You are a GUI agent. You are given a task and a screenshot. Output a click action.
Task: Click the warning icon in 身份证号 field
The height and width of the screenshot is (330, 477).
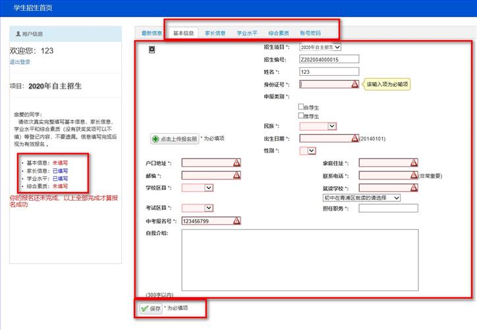(354, 84)
